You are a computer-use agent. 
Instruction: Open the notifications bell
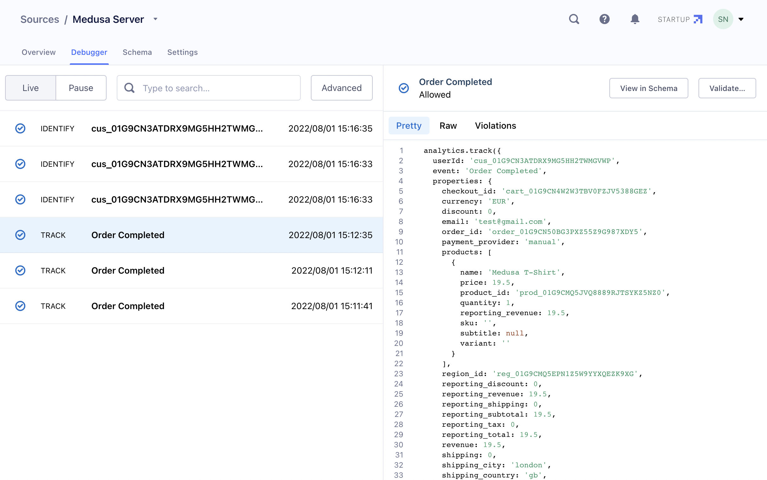coord(634,19)
